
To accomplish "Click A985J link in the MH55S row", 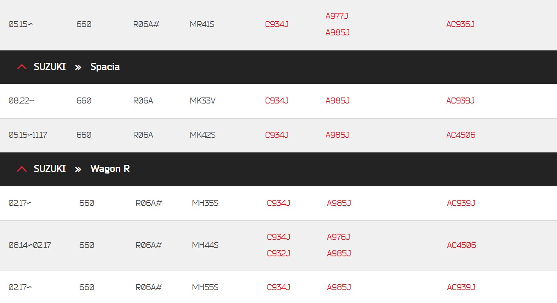I will [339, 288].
